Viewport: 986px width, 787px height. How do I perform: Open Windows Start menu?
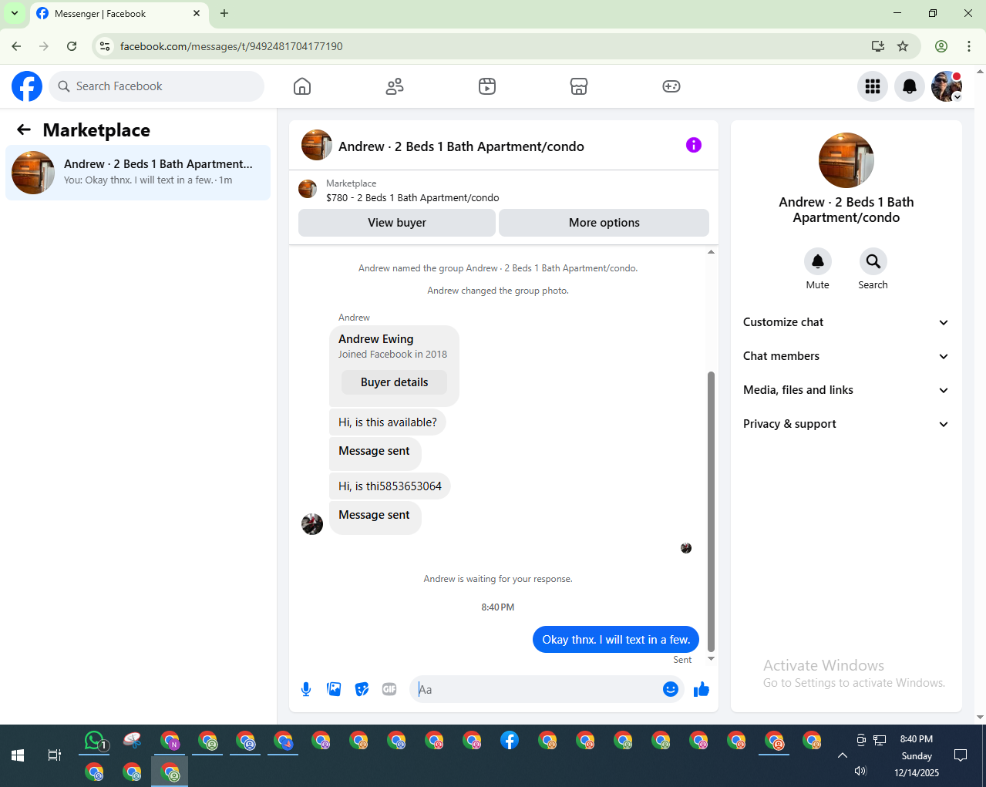coord(18,755)
